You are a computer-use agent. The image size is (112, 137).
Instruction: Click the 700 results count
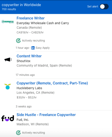[9, 9]
